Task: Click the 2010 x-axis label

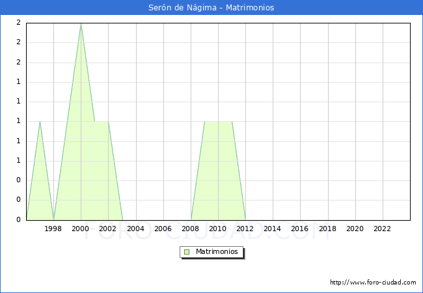Action: [218, 229]
